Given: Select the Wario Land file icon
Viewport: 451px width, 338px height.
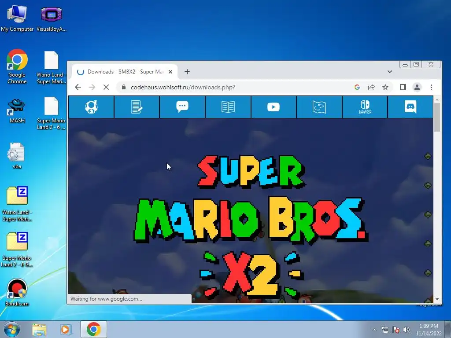Looking at the screenshot, I should (52, 67).
